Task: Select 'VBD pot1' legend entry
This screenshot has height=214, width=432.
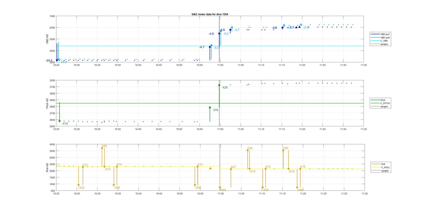Action: pos(385,34)
